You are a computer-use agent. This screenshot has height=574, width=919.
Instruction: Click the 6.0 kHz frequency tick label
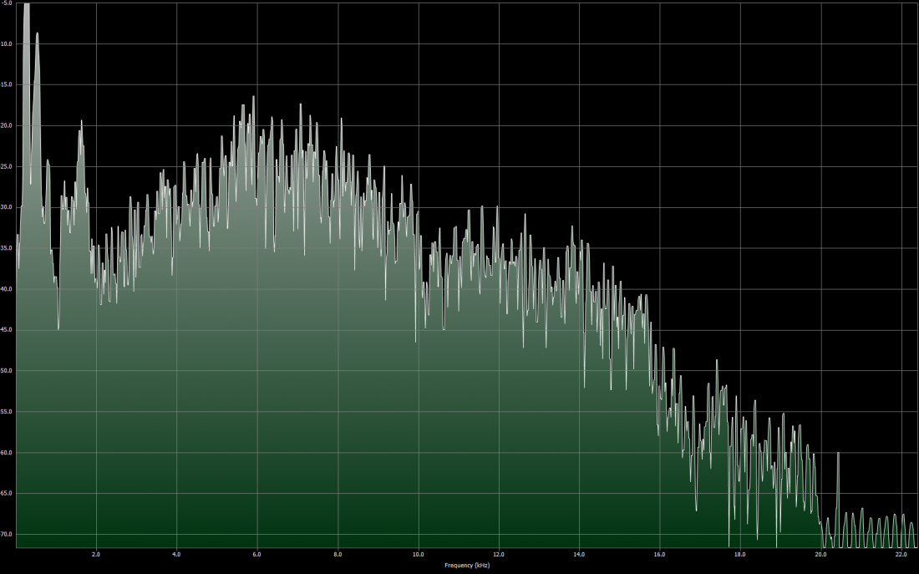[256, 554]
